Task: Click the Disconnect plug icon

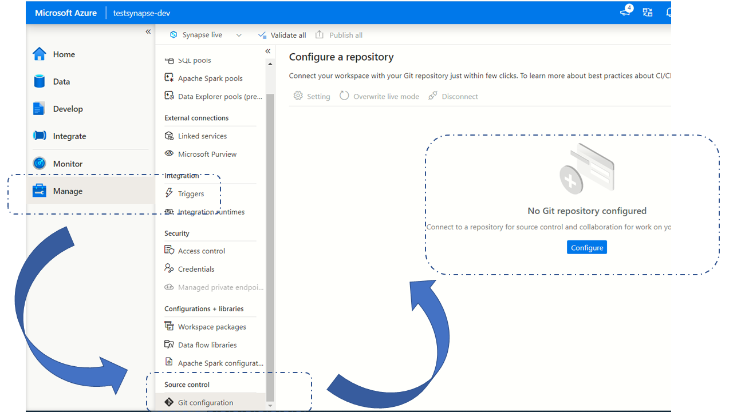Action: tap(433, 96)
